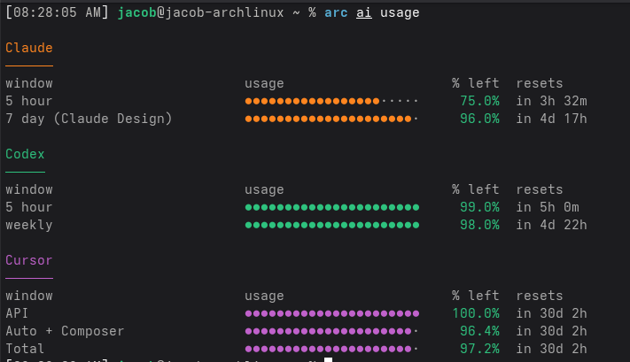Click Codex's 5 hour row label
The width and height of the screenshot is (630, 362).
coord(29,207)
